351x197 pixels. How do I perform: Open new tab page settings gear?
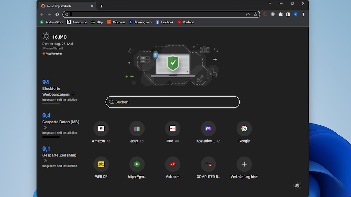click(297, 186)
